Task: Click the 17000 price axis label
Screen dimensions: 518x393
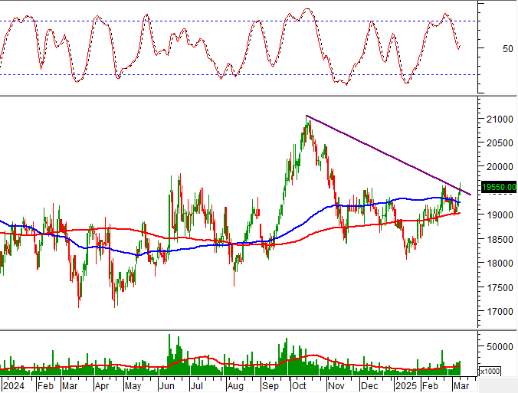Action: [x=497, y=312]
